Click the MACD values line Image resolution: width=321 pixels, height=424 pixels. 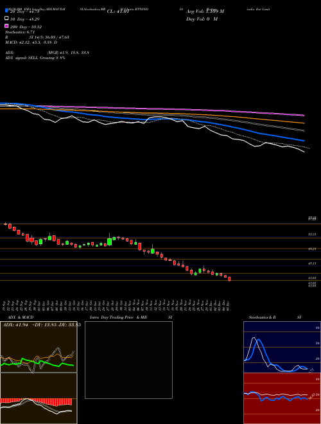point(31,42)
